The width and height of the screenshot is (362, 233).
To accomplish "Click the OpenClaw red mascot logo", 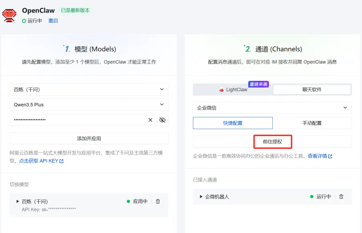I will [9, 15].
